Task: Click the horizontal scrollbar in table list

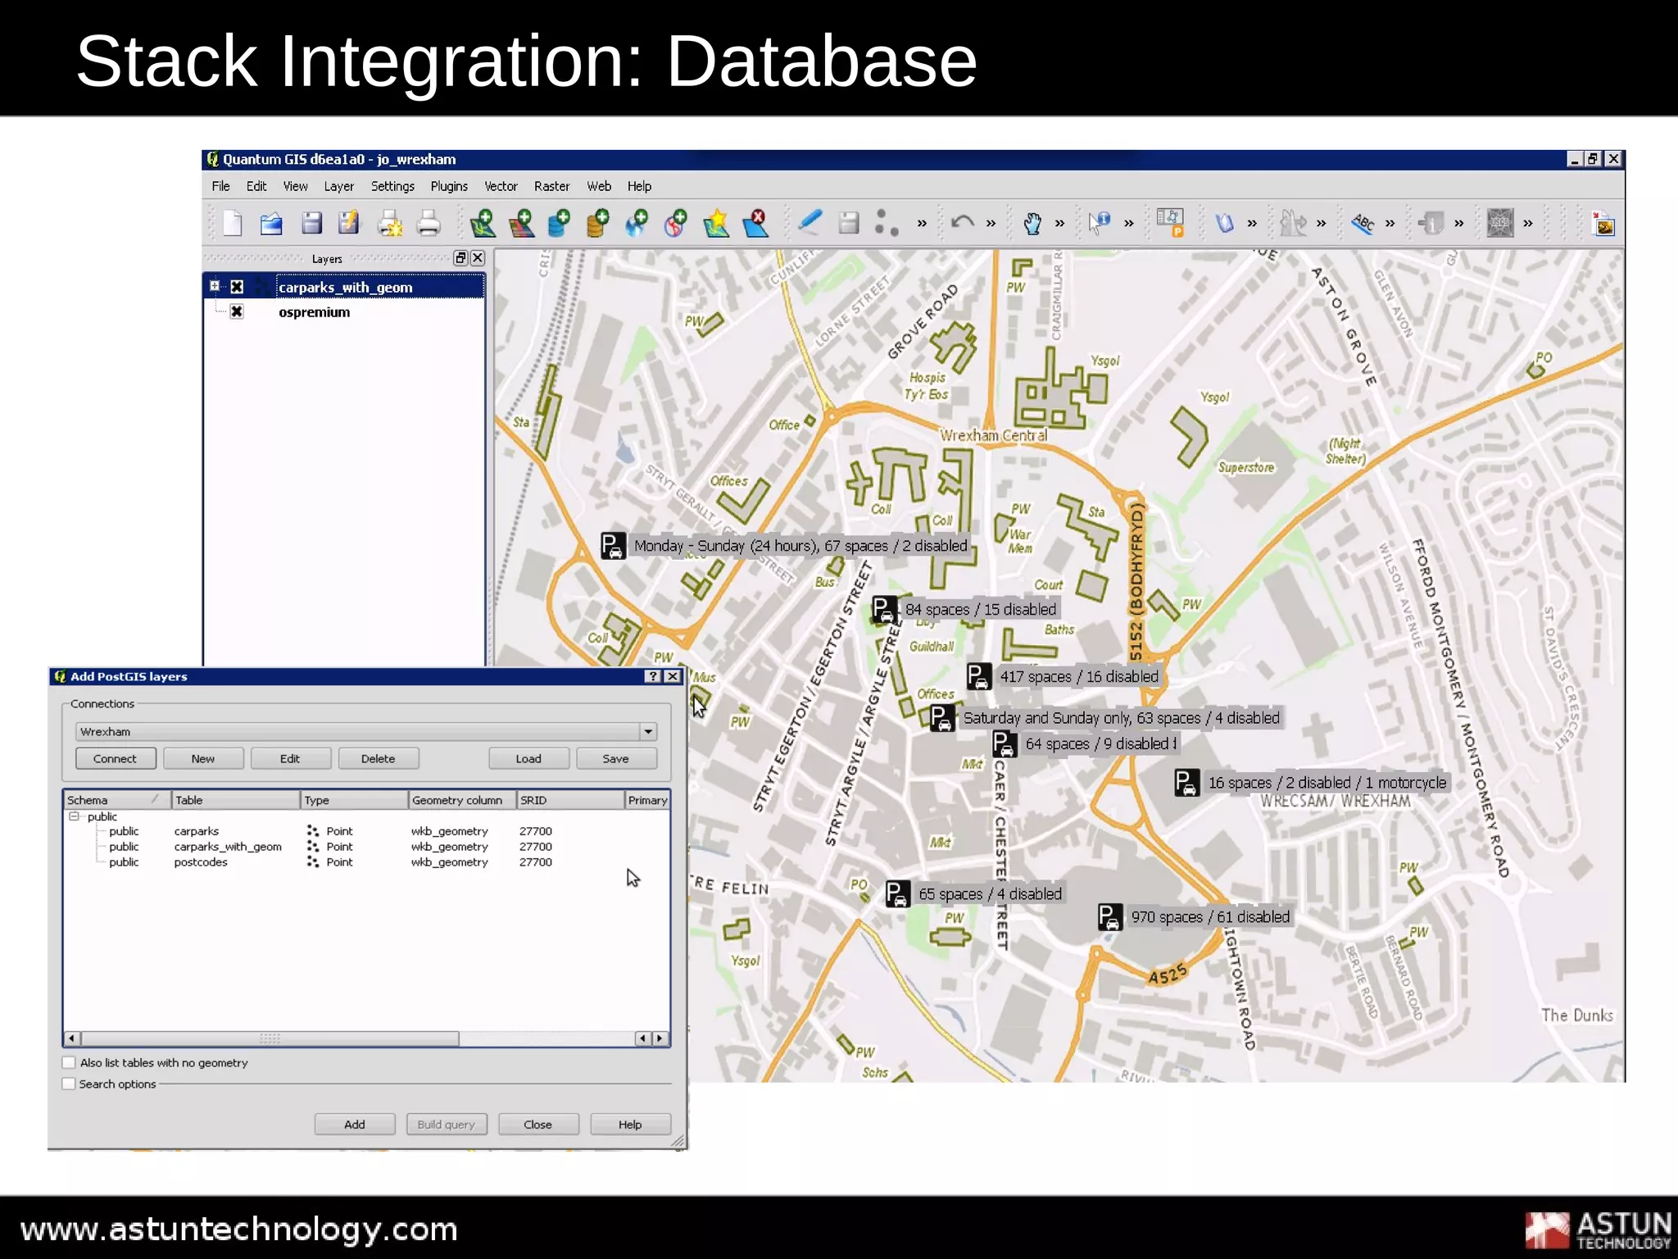Action: (x=270, y=1039)
